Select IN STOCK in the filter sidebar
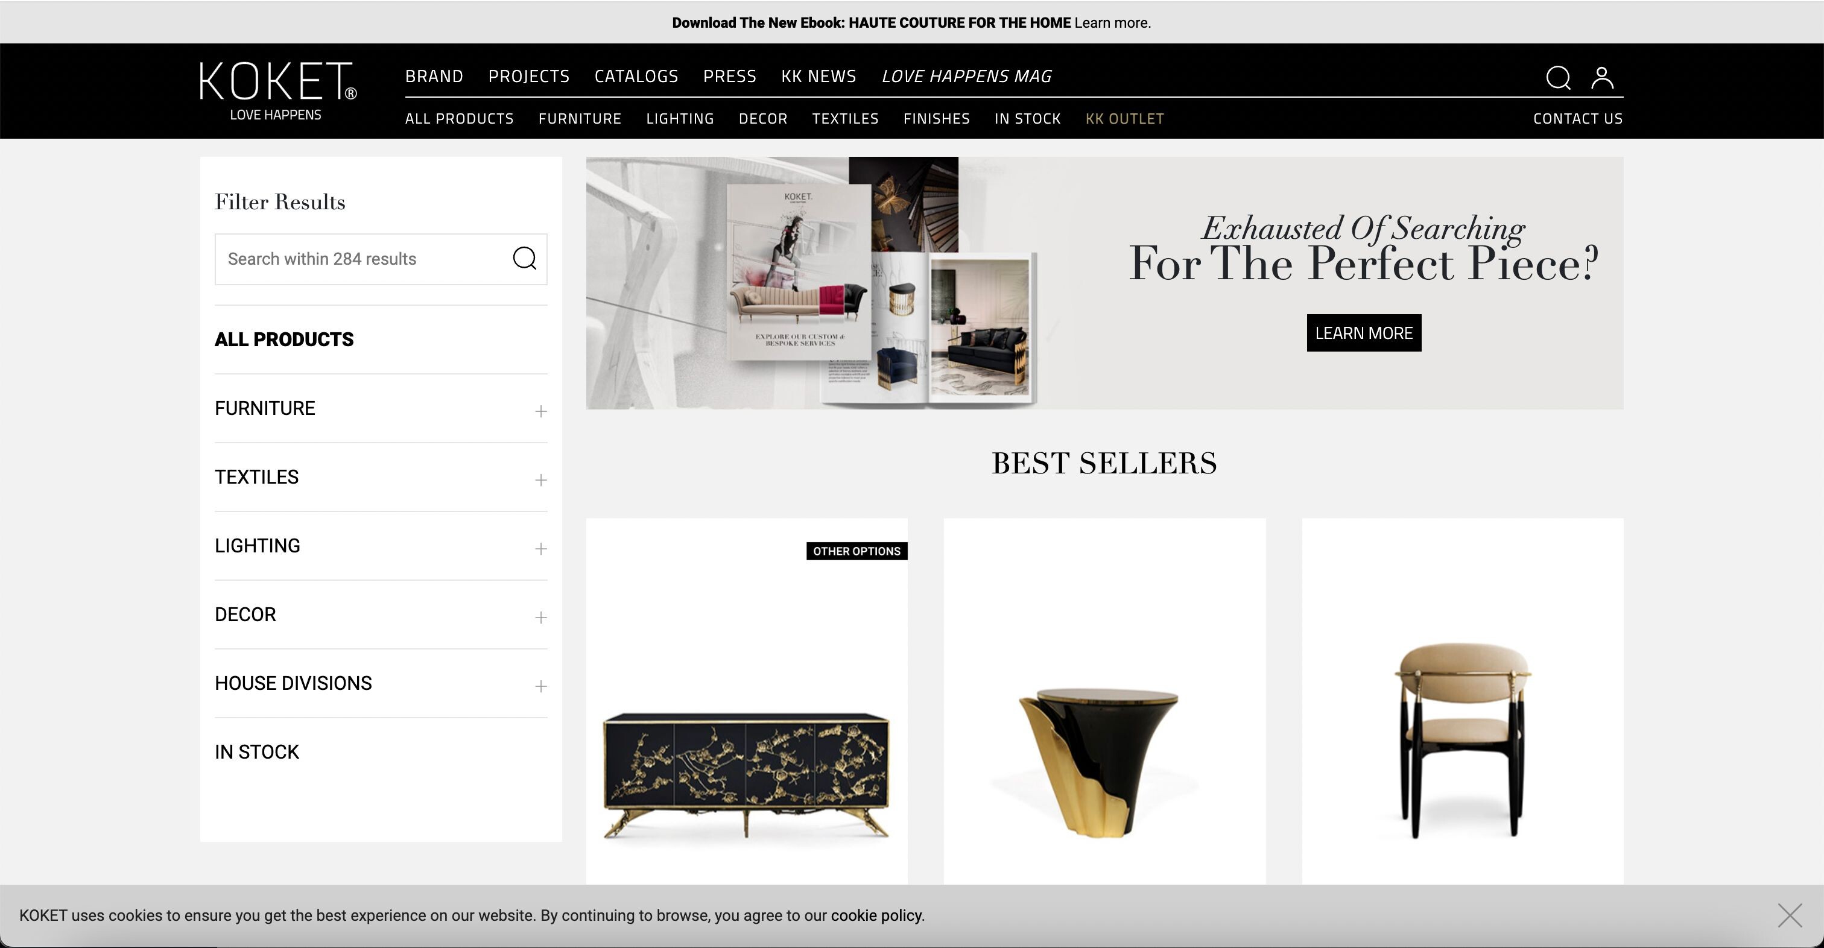This screenshot has height=948, width=1824. (256, 752)
